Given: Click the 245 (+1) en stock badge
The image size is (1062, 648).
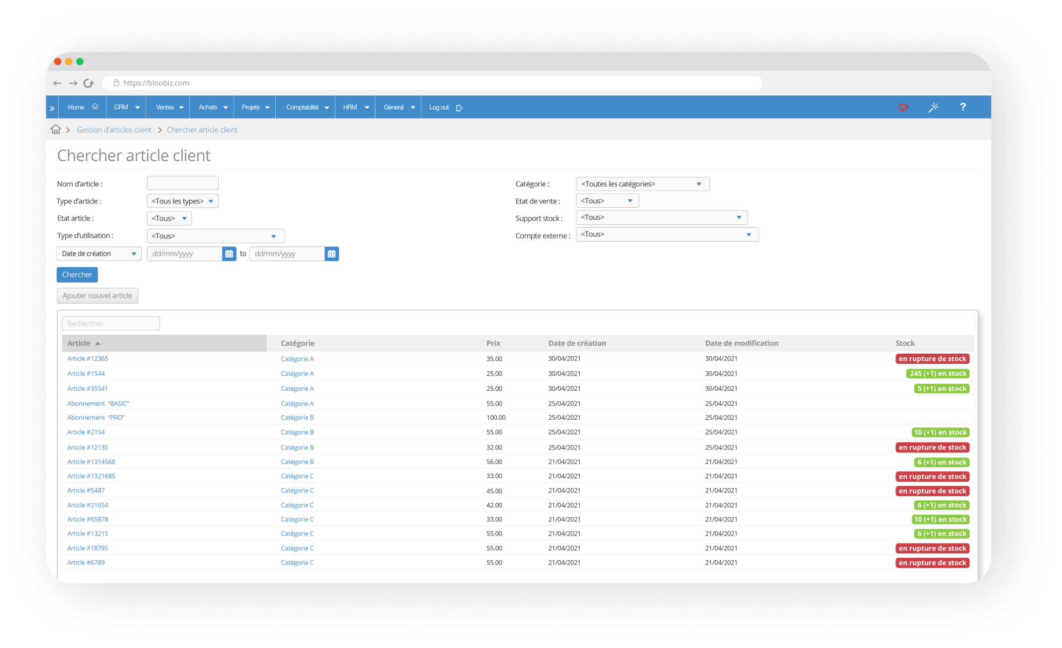Looking at the screenshot, I should pyautogui.click(x=938, y=374).
